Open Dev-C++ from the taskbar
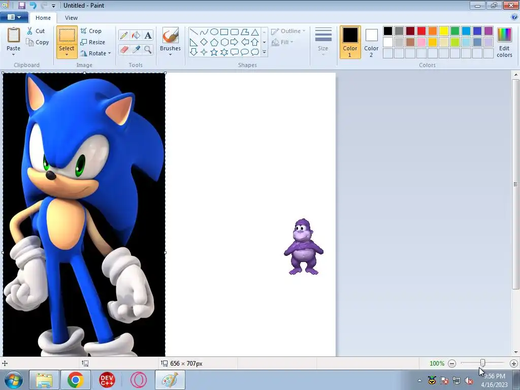 click(107, 380)
